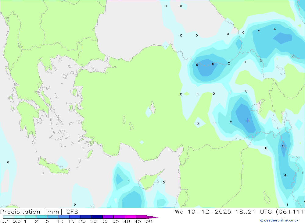Click legend label "10"

click(x=60, y=221)
